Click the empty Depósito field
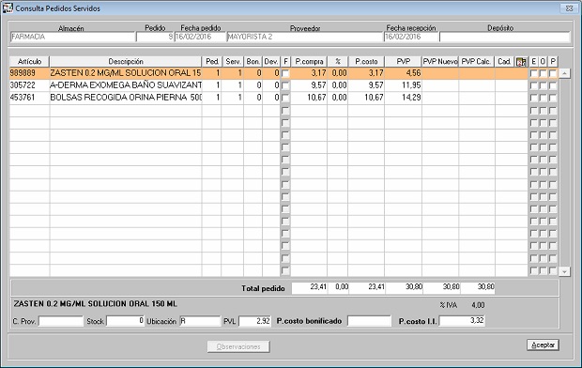Image resolution: width=582 pixels, height=368 pixels. (504, 37)
